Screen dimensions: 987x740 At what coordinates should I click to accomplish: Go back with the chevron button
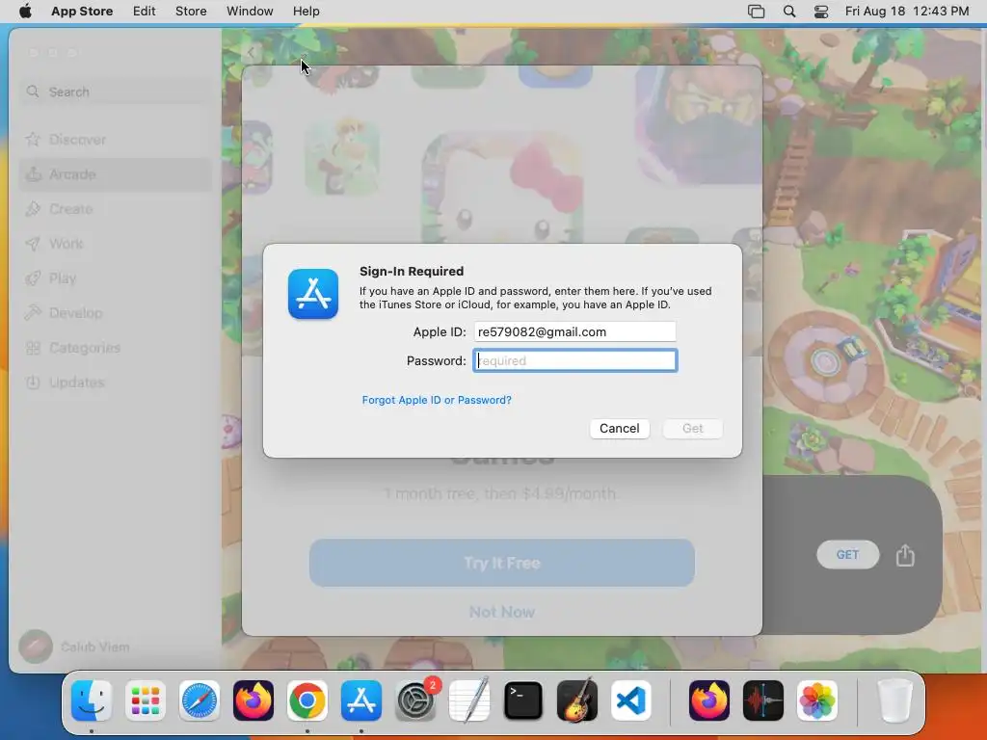251,53
